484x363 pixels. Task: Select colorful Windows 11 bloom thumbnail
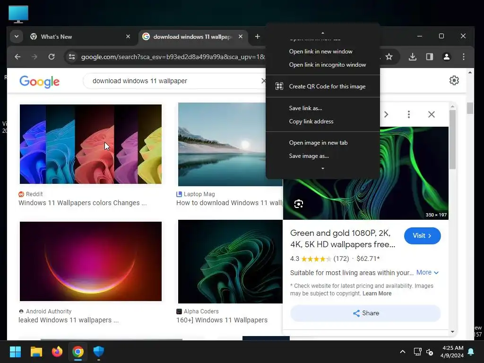click(90, 144)
